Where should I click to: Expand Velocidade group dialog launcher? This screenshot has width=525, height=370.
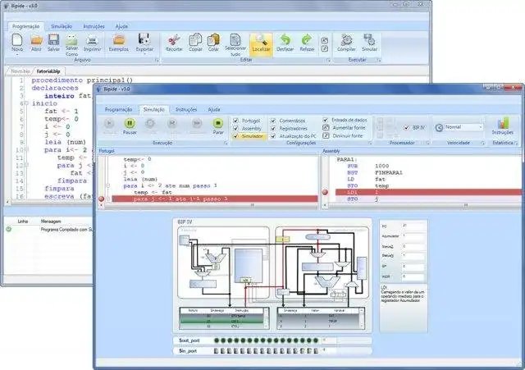[482, 143]
